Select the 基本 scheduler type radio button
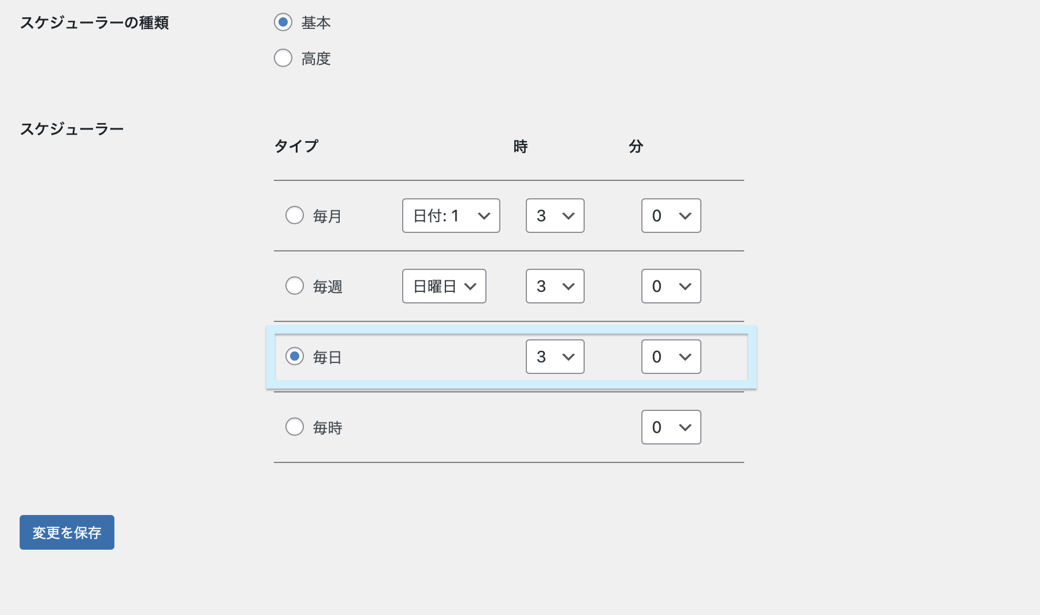The image size is (1040, 615). (x=283, y=23)
